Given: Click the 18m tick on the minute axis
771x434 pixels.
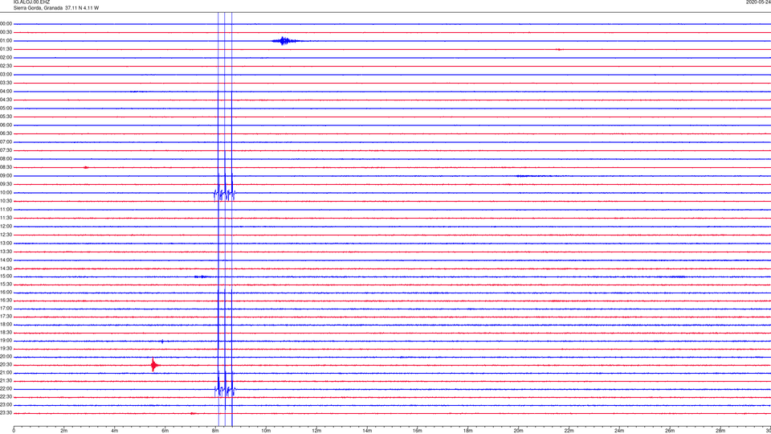Looking at the screenshot, I should pos(467,431).
